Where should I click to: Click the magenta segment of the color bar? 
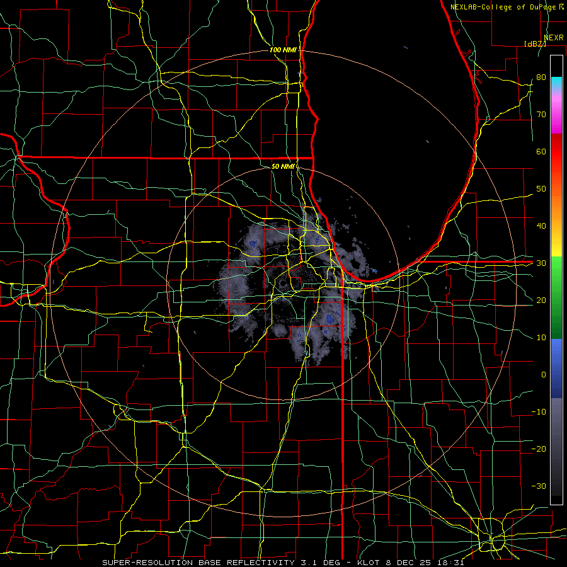click(556, 116)
